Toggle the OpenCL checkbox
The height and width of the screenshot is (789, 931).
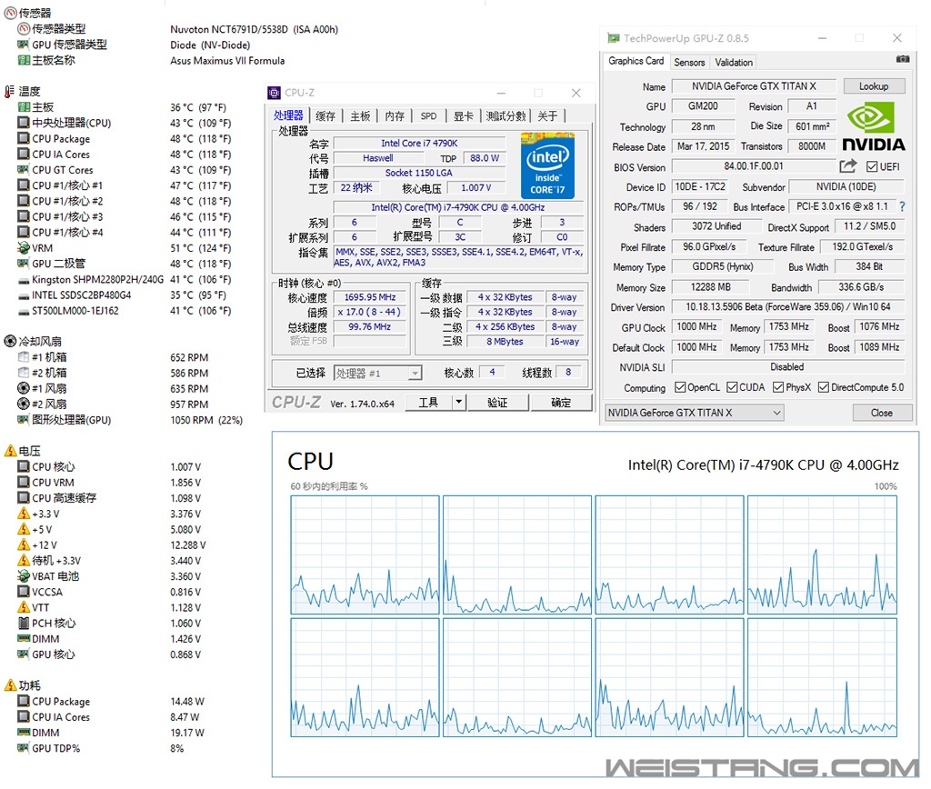click(680, 387)
